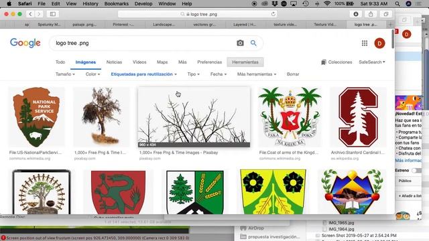Click the Google logo

pos(25,43)
